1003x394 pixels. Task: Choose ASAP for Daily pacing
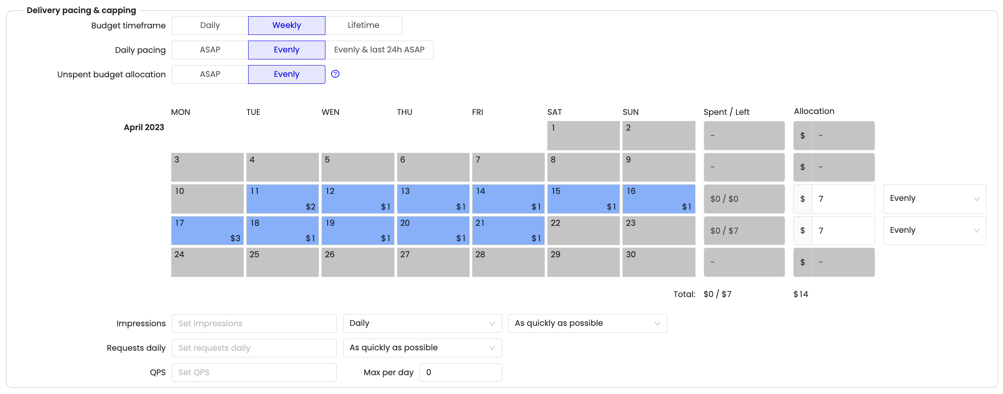[x=210, y=50]
